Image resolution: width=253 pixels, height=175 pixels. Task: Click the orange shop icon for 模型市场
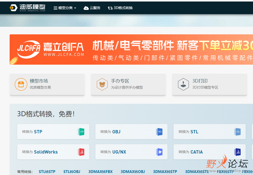21,84
